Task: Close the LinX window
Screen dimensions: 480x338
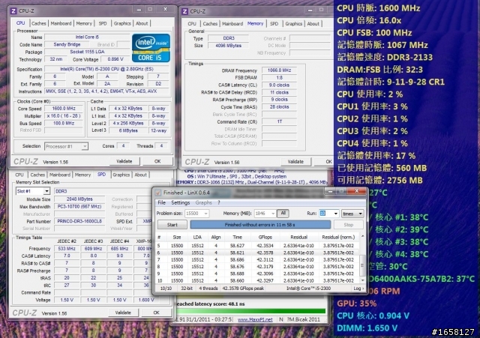Action: click(357, 191)
